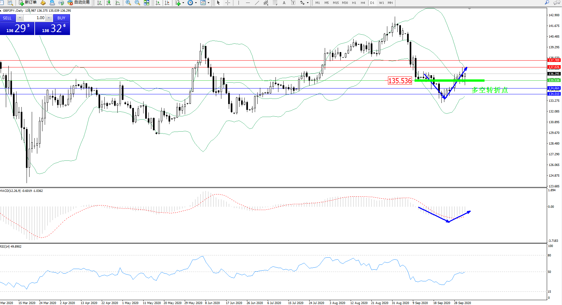
Task: Pick the horizontal line drawing tool
Action: (x=248, y=3)
